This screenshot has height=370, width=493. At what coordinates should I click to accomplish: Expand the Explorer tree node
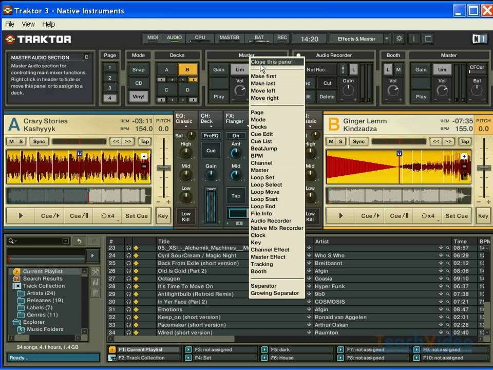pyautogui.click(x=16, y=322)
